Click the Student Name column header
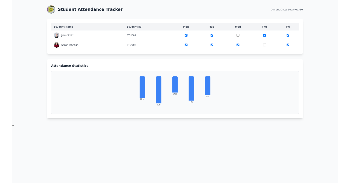350x183 pixels. tap(63, 27)
